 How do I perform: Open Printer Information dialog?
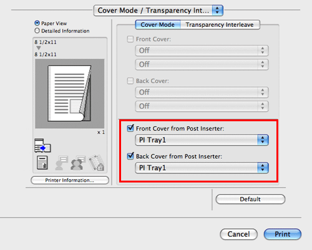pos(70,180)
